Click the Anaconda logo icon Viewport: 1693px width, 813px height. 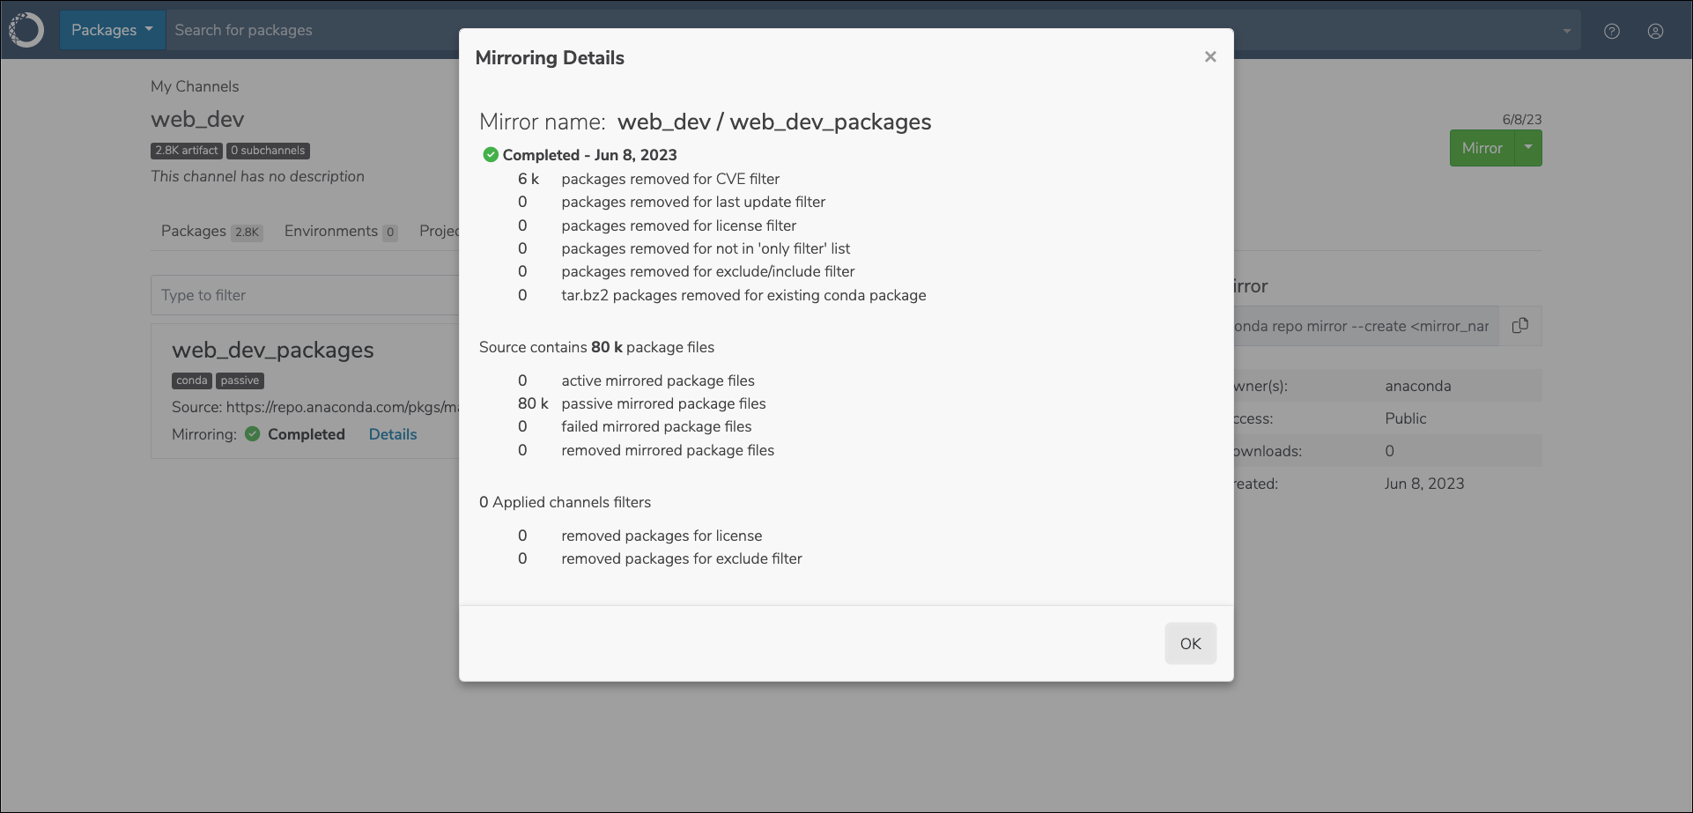coord(26,30)
